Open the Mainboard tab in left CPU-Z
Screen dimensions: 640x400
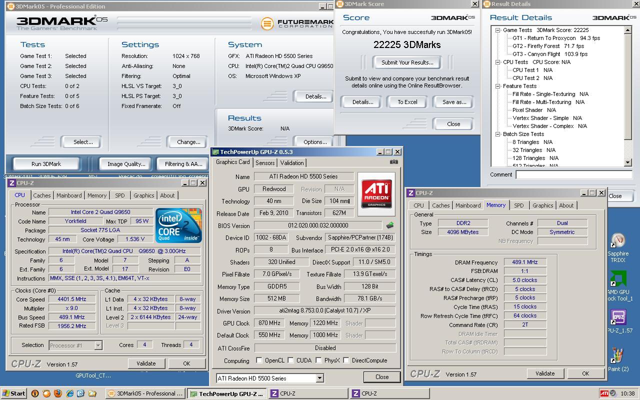(x=69, y=195)
